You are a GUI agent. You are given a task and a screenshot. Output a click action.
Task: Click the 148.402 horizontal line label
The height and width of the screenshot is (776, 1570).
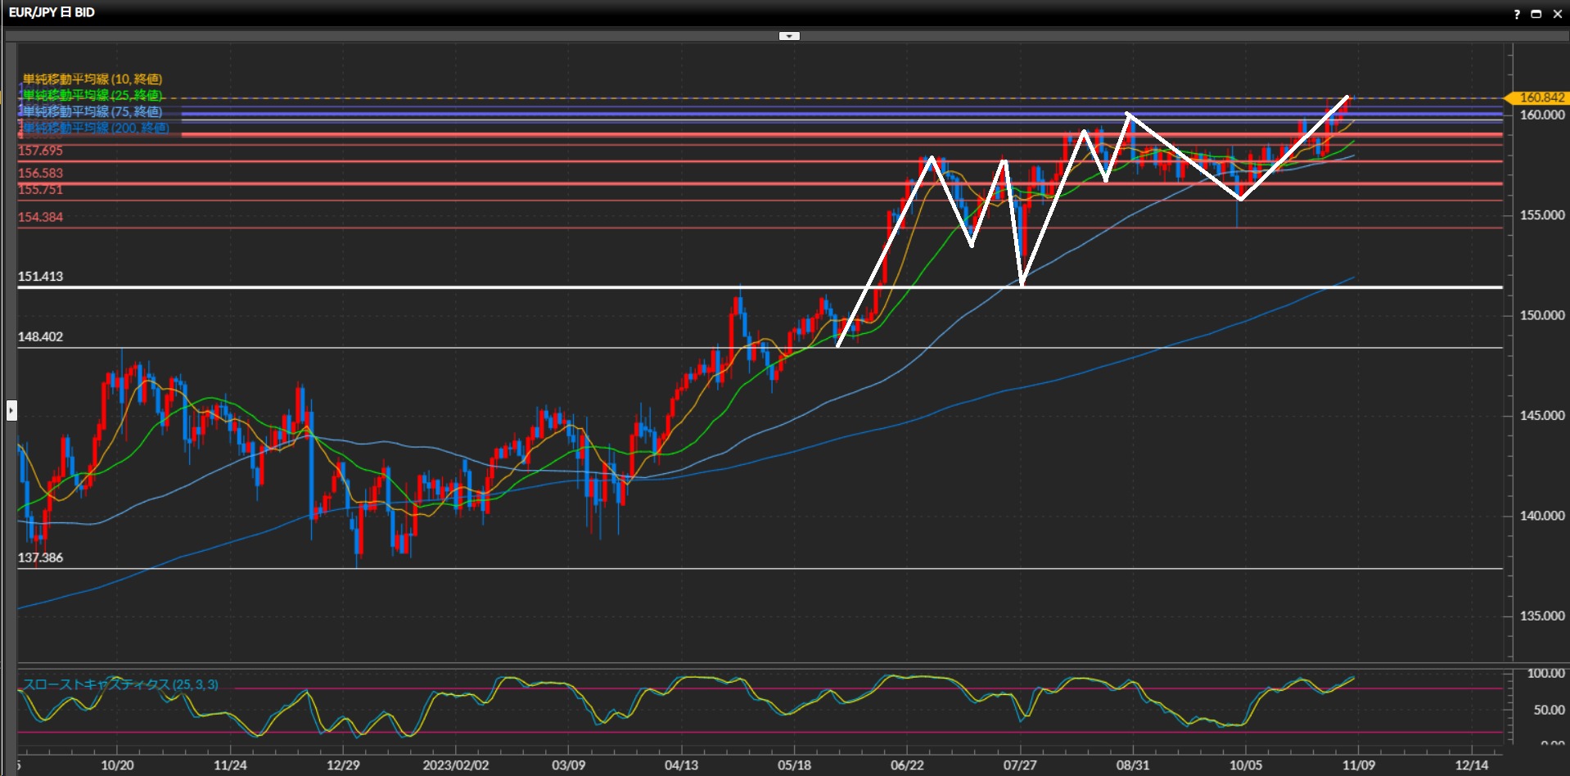pos(40,336)
